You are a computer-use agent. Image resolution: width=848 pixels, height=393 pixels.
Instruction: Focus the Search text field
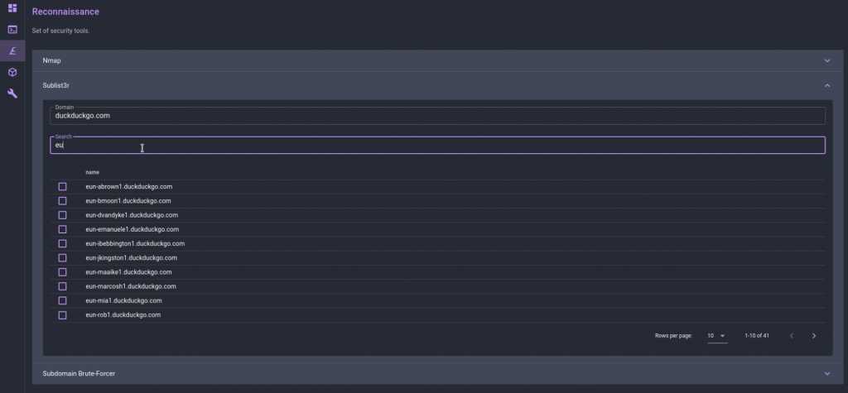[x=437, y=146]
